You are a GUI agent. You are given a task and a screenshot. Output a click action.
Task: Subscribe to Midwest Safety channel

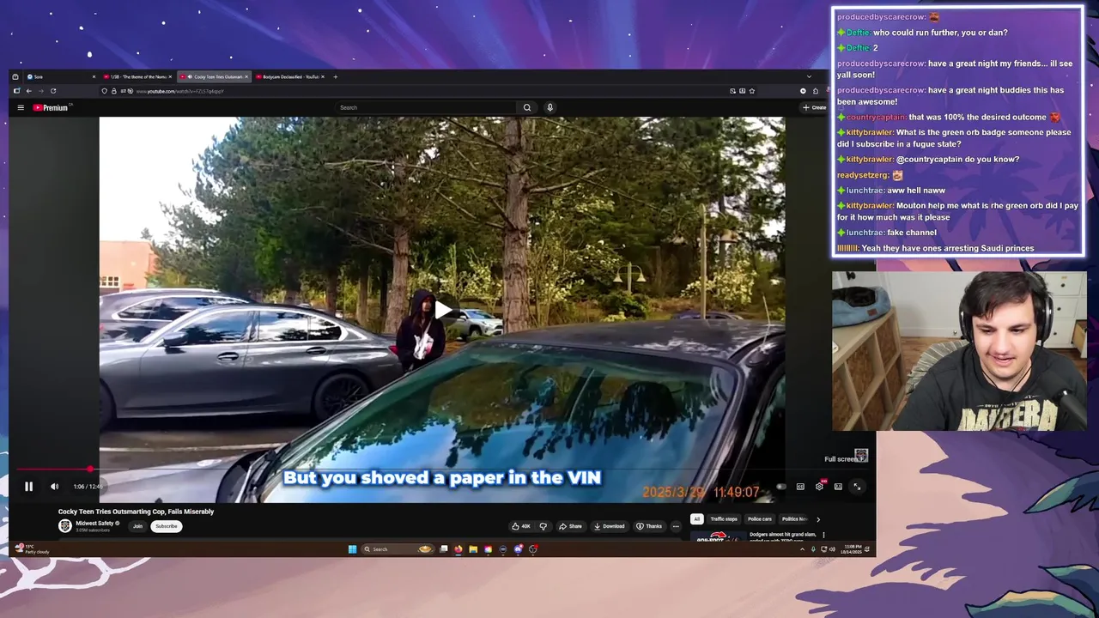(x=167, y=526)
